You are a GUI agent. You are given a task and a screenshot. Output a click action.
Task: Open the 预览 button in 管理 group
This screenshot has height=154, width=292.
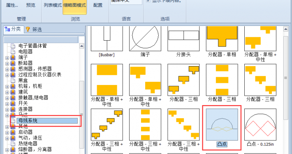pos(31,5)
